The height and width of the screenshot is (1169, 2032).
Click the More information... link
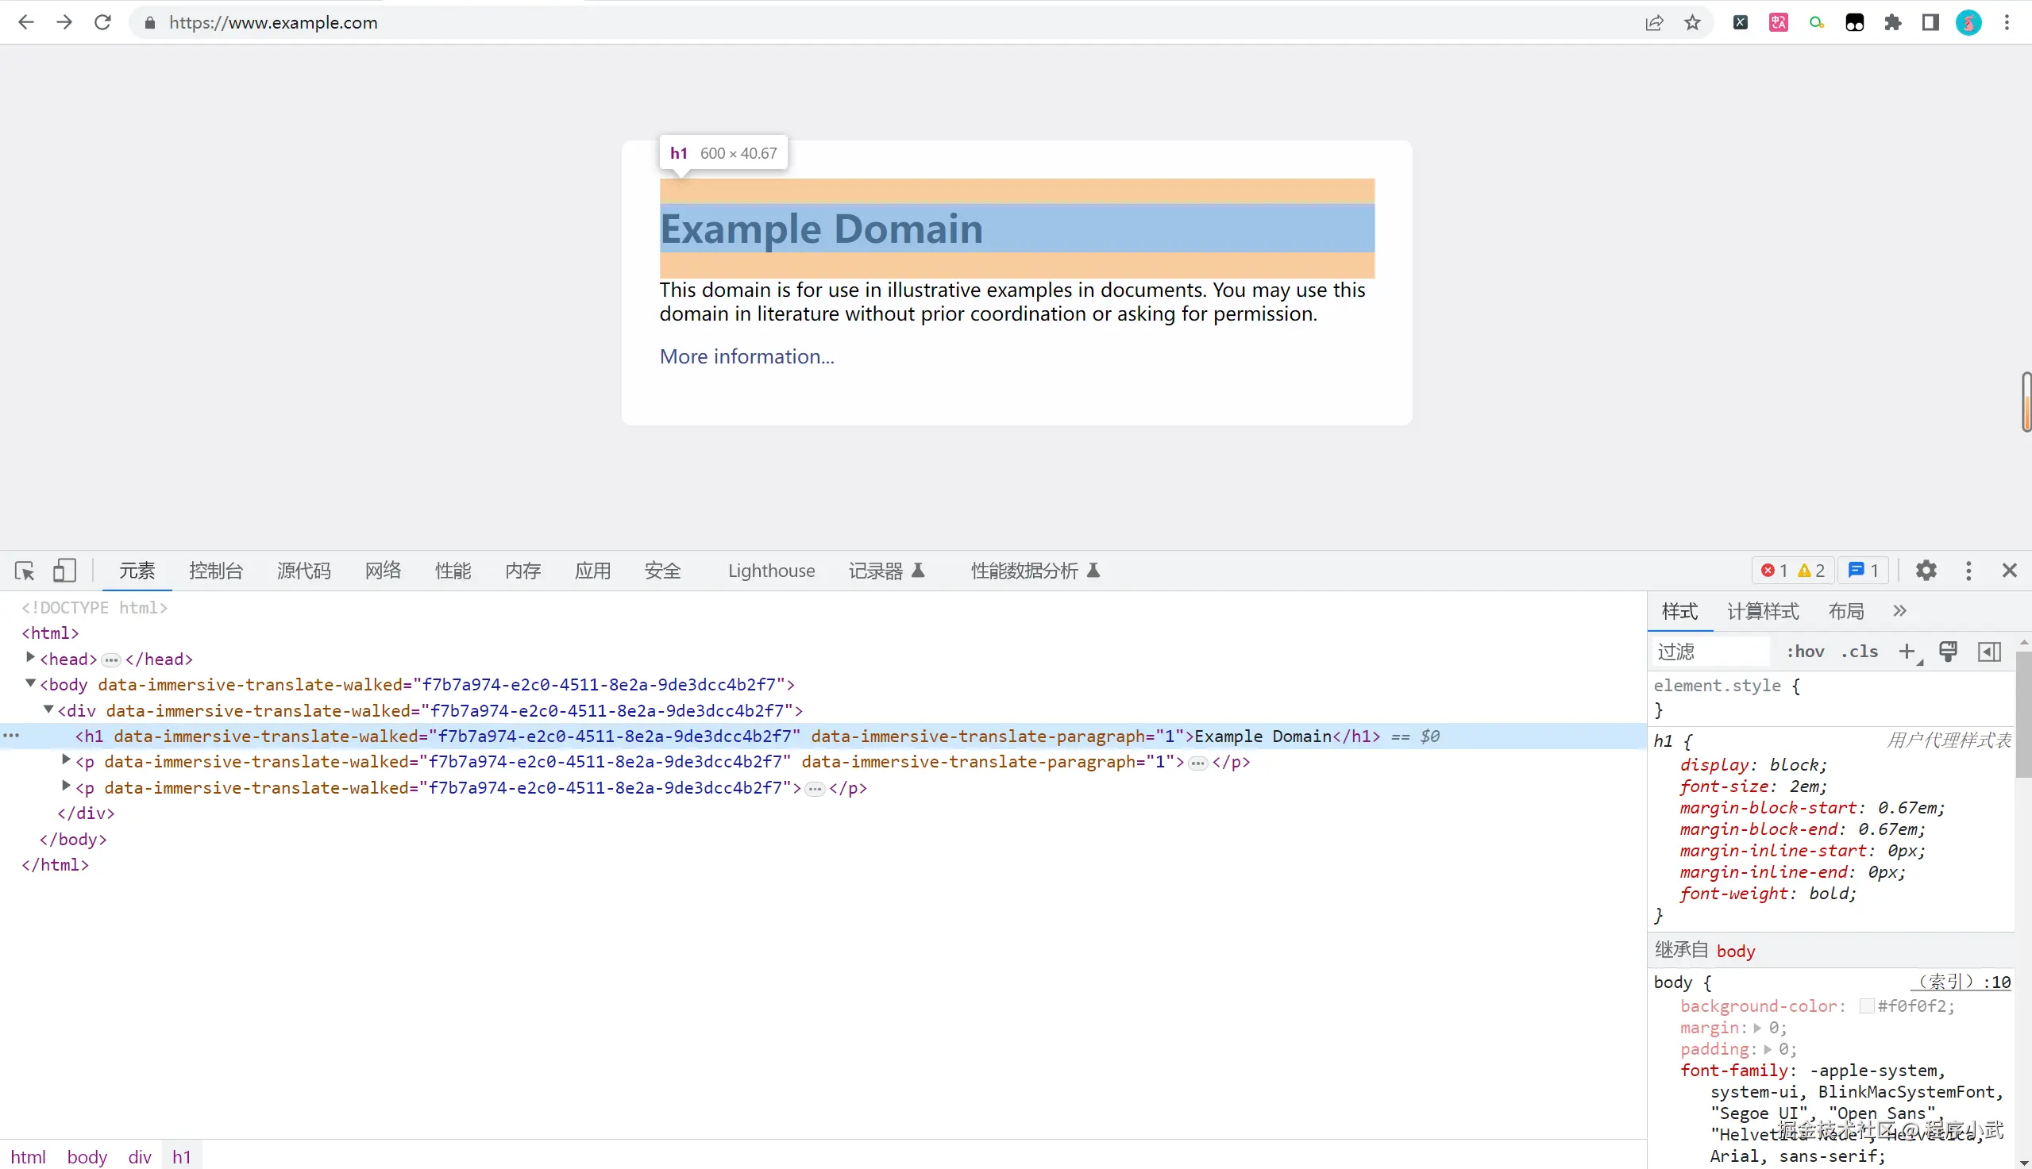point(746,356)
